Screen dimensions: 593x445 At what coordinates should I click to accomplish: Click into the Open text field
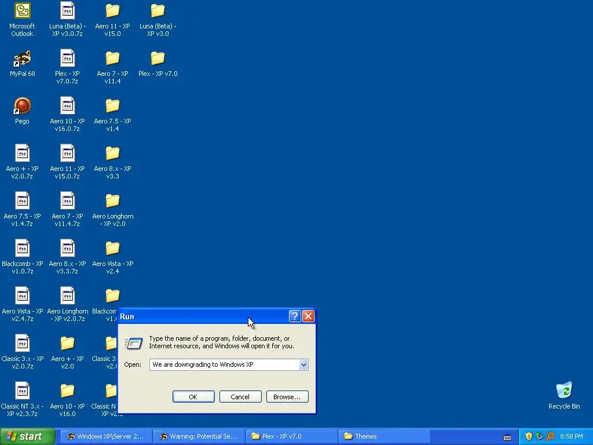224,365
